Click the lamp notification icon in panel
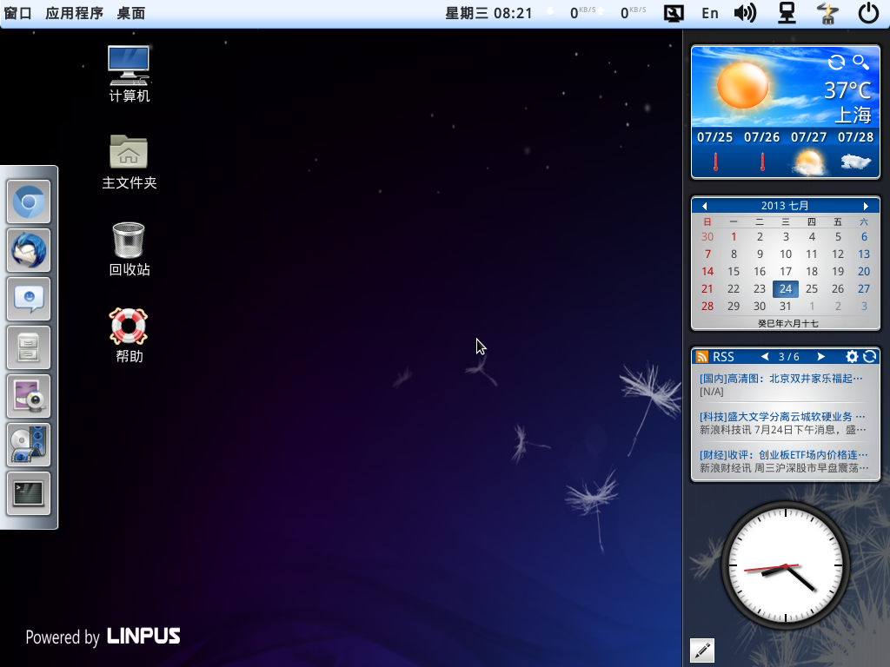The height and width of the screenshot is (667, 890). pos(828,13)
